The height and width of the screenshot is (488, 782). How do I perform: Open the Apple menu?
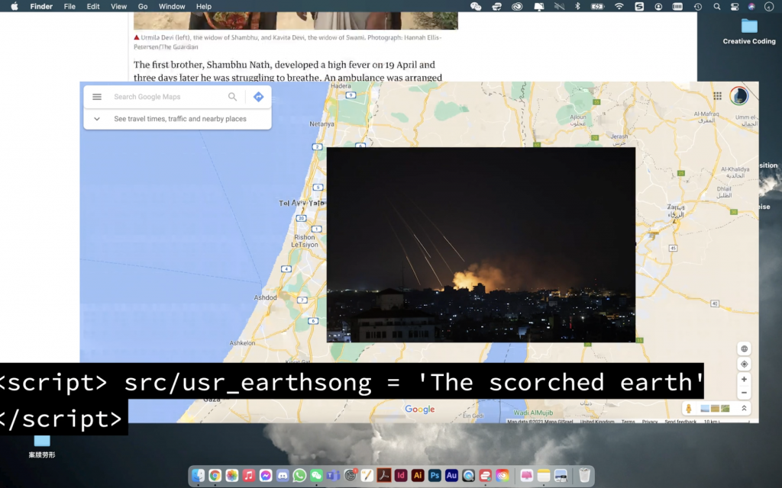(15, 6)
